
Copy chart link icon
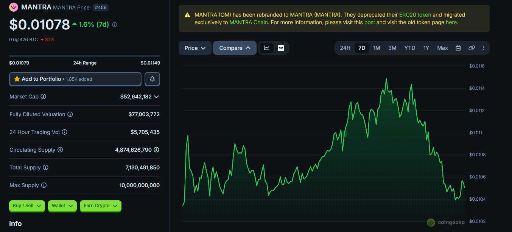[x=472, y=48]
